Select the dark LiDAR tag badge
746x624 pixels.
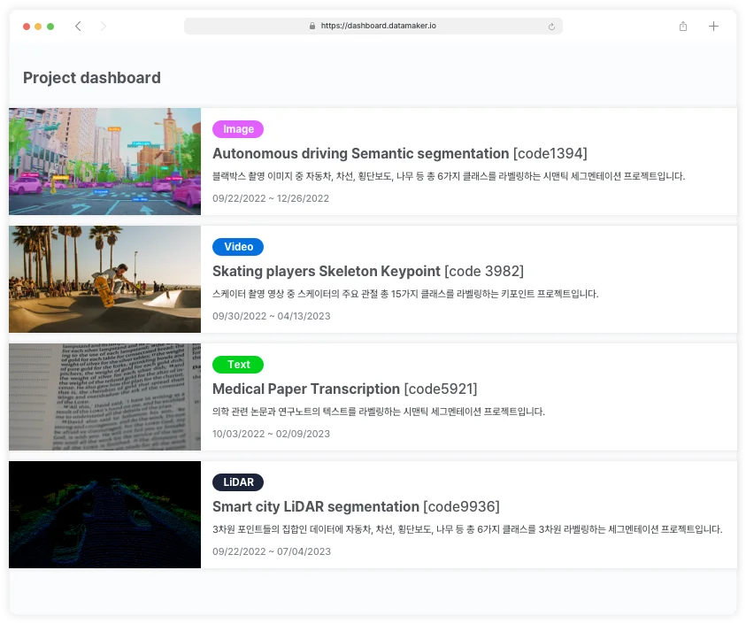pos(238,482)
